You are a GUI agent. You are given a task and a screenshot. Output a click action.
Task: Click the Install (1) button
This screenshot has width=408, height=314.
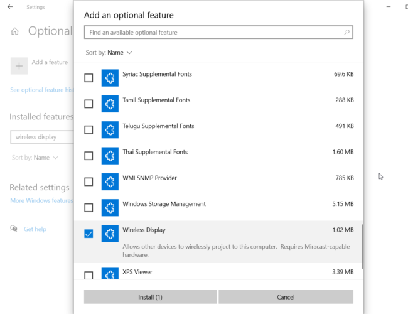click(x=151, y=297)
